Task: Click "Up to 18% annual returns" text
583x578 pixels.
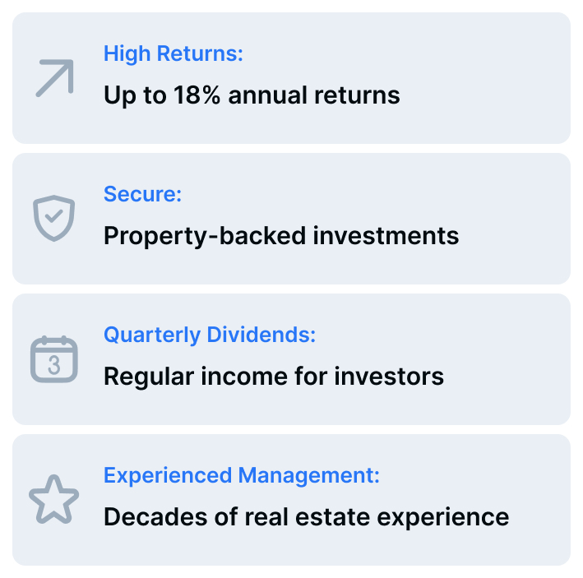Action: [252, 95]
